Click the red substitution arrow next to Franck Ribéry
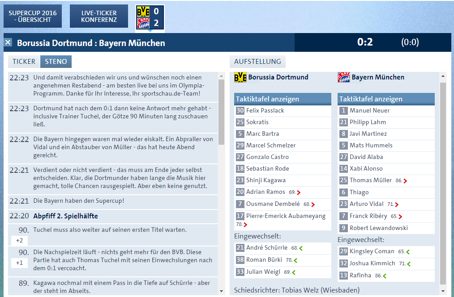The height and width of the screenshot is (297, 454). coord(400,217)
